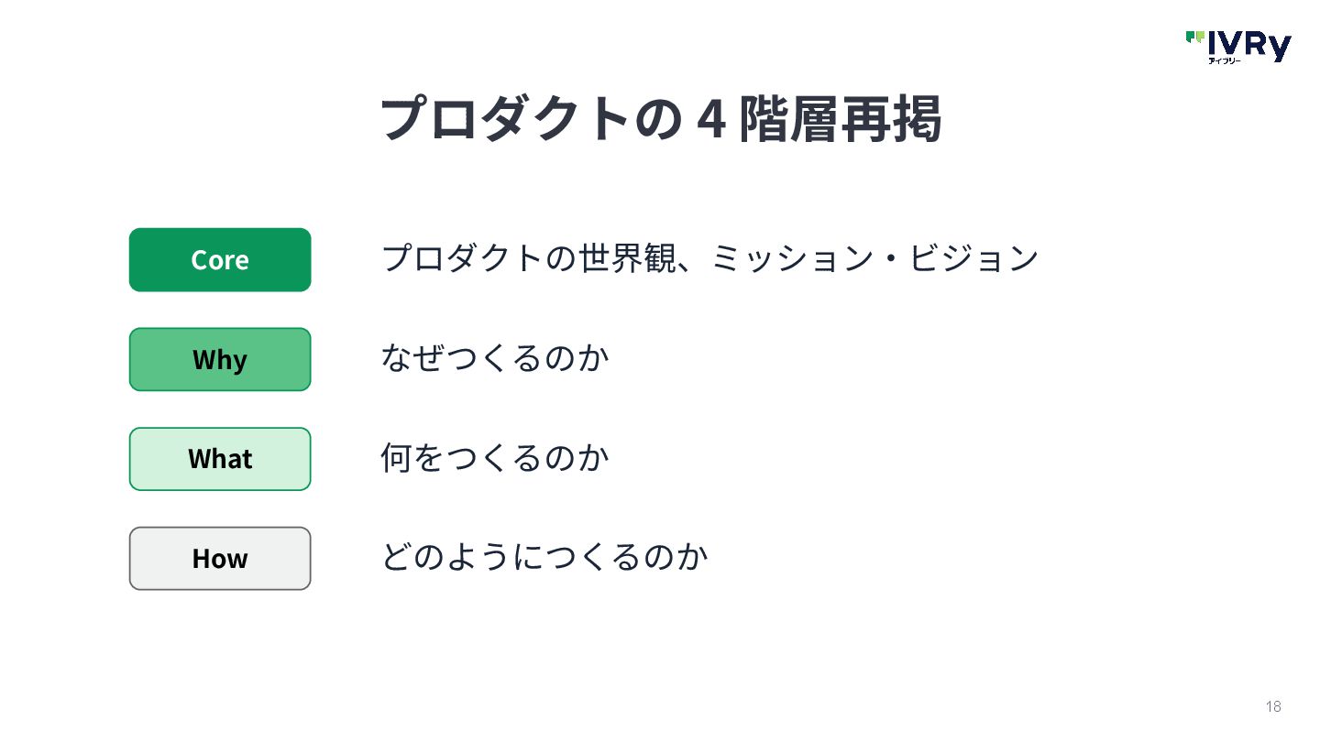The height and width of the screenshot is (742, 1320).
Task: Click the green IVRy logo mark
Action: (1194, 38)
